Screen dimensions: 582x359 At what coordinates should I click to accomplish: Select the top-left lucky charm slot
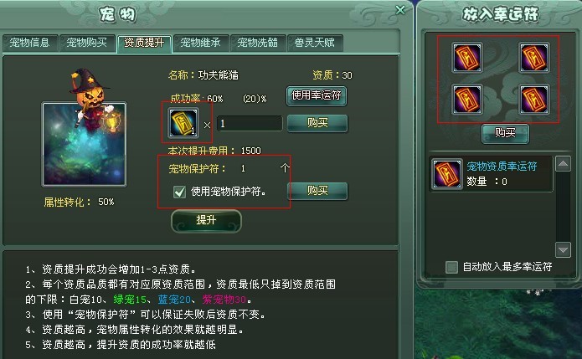pyautogui.click(x=467, y=58)
